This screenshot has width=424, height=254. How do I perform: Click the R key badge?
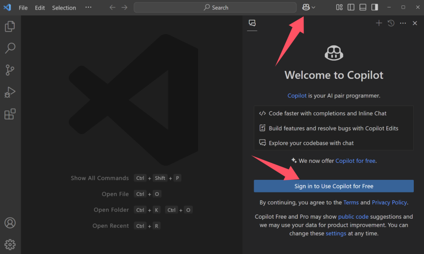[x=157, y=226]
